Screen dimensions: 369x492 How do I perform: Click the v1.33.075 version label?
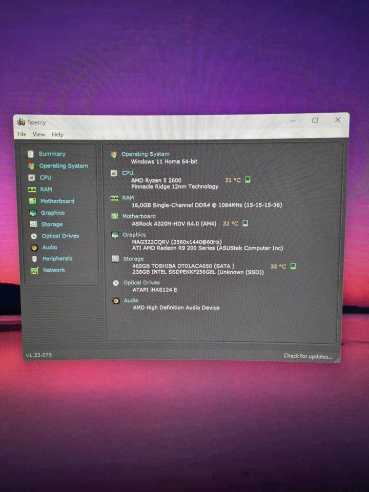click(x=38, y=355)
